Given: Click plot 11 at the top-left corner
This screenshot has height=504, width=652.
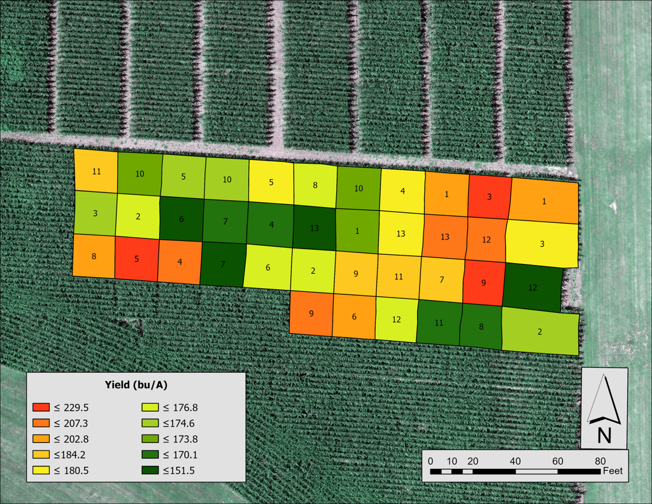Looking at the screenshot, I should (97, 171).
